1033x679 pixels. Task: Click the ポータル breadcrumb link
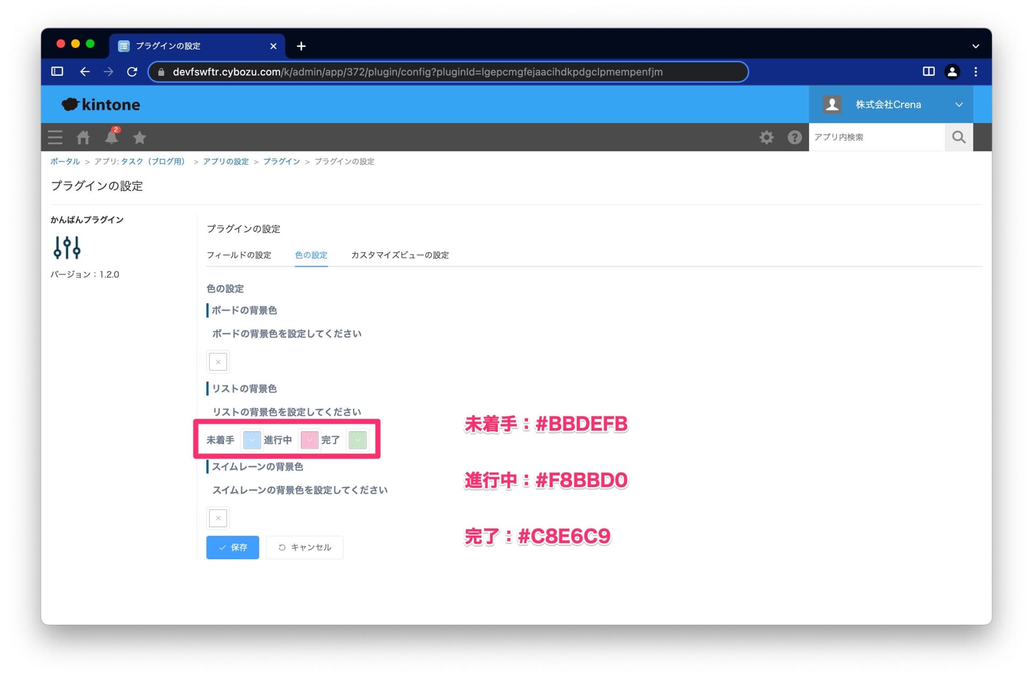[x=65, y=161]
